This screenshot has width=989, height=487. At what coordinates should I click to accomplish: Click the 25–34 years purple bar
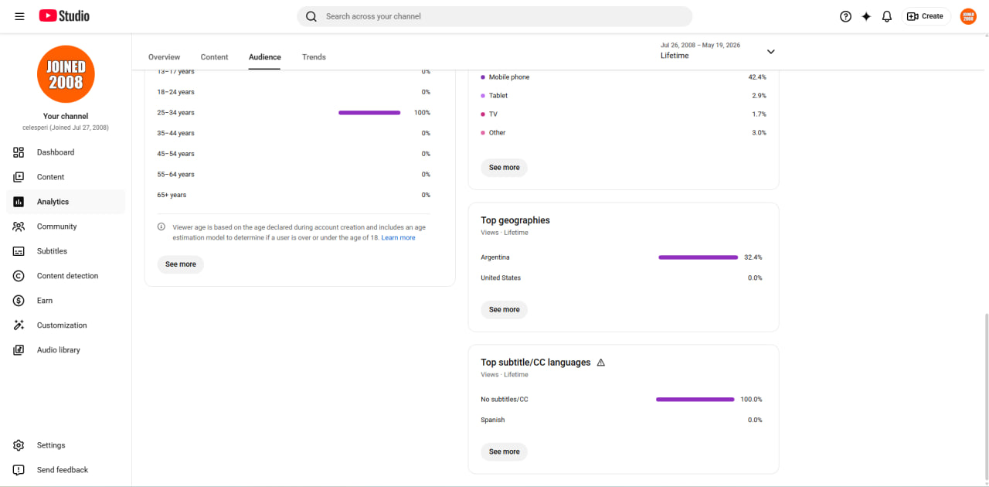click(x=369, y=113)
